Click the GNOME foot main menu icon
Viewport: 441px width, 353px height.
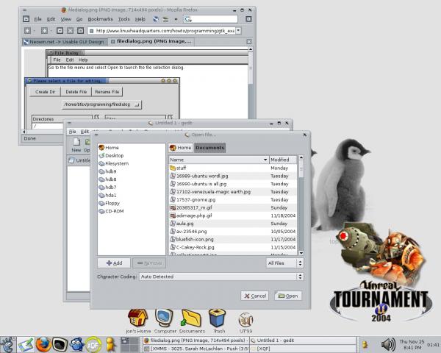pos(7,345)
